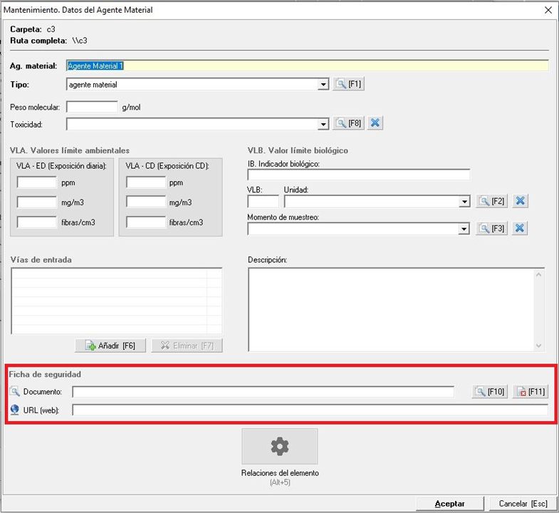Expand the Toxicidad dropdown
Screen dimensions: 559x513
pyautogui.click(x=323, y=124)
